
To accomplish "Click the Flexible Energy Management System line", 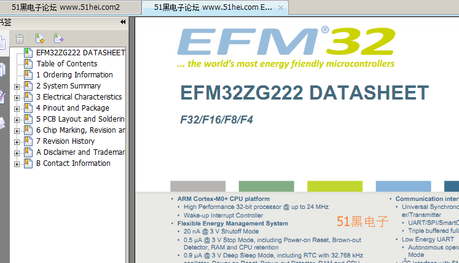I will (x=233, y=224).
